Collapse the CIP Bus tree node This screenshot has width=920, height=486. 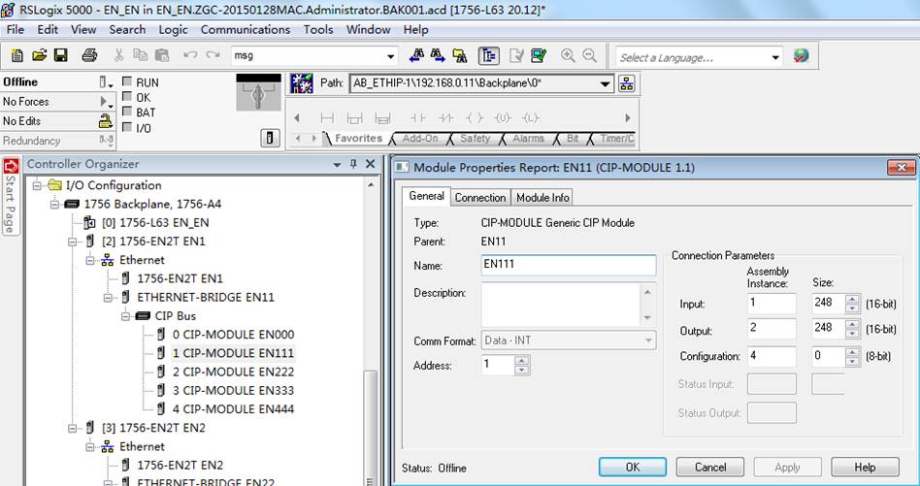[x=125, y=316]
